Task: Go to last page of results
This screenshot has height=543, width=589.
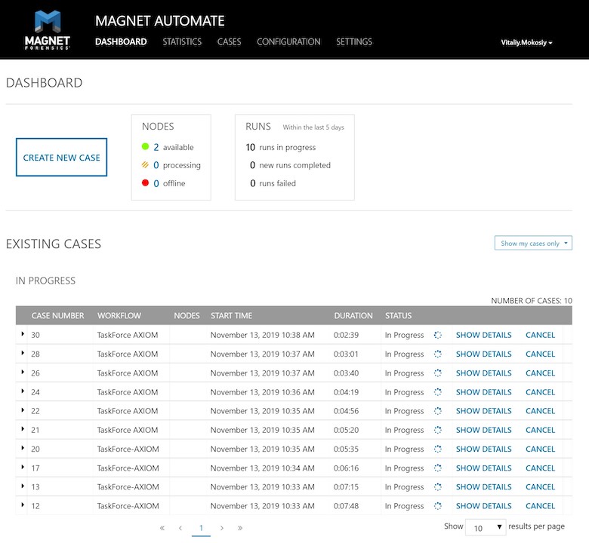Action: click(x=240, y=528)
